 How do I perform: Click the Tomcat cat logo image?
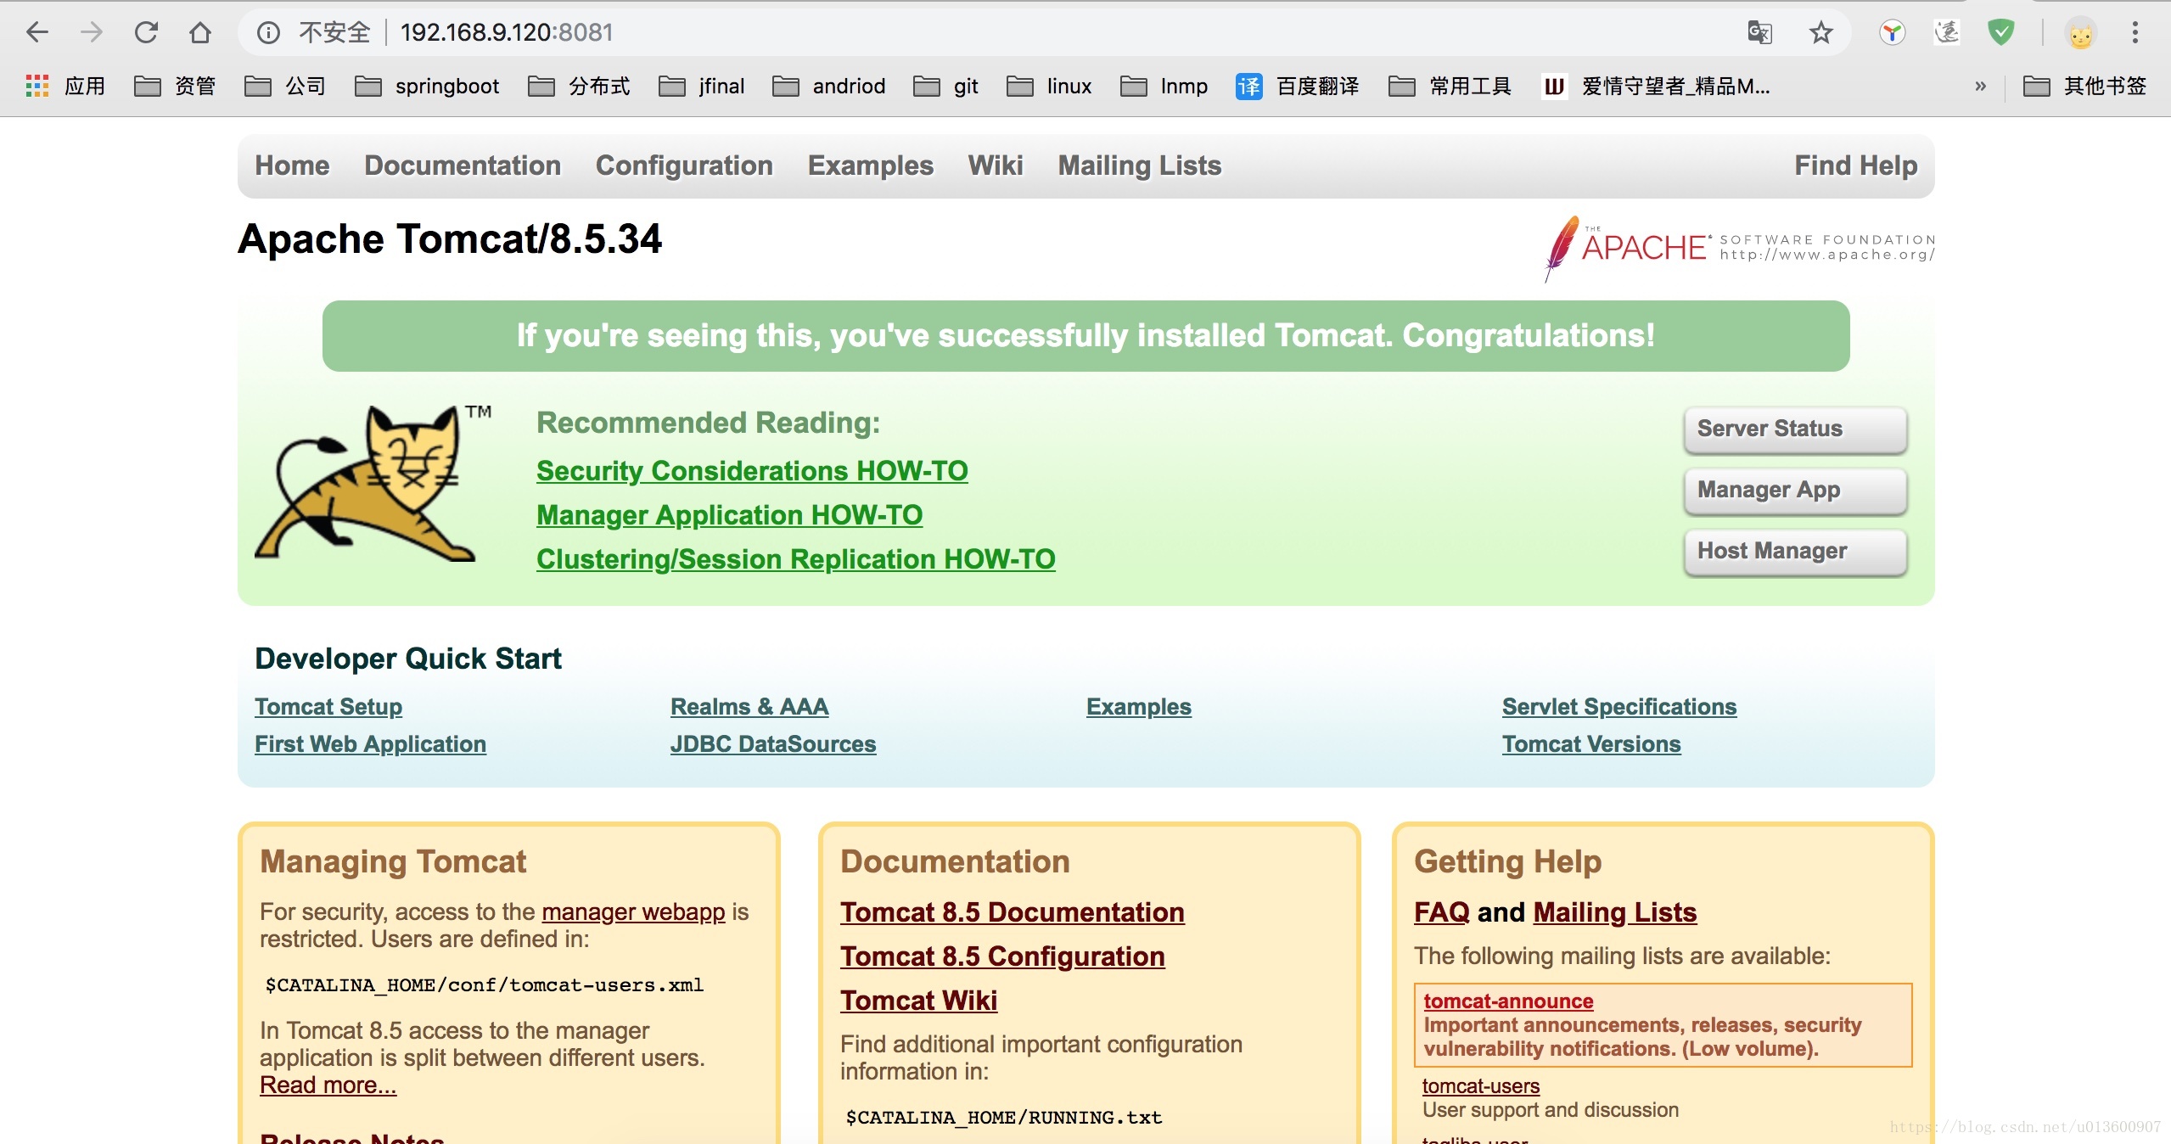372,483
